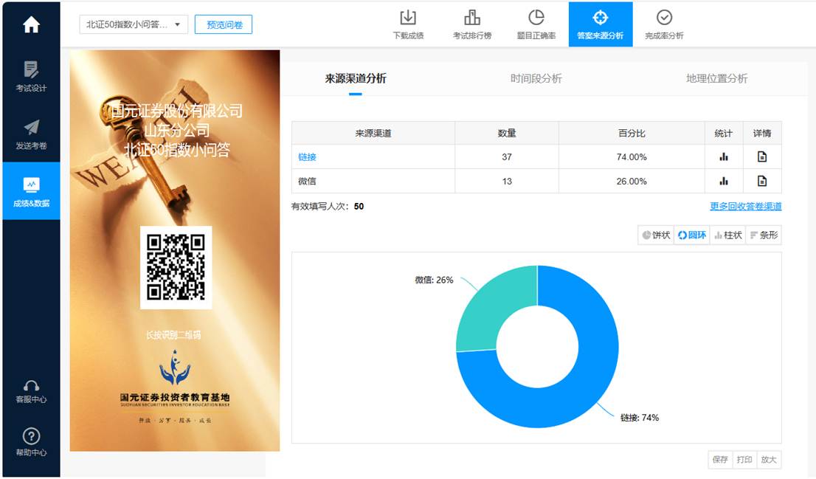Open 客服中心 headset icon
Screen dimensions: 816x479
point(31,391)
